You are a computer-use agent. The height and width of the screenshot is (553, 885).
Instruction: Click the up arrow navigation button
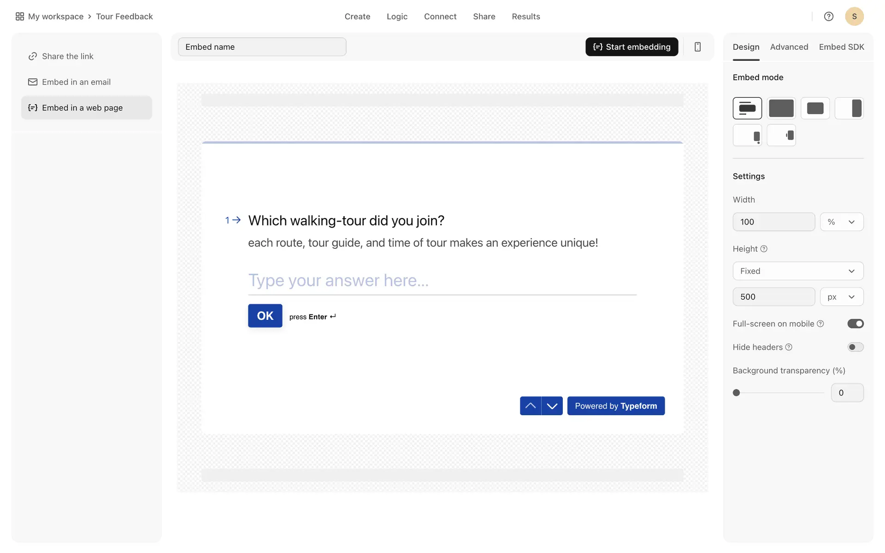pos(530,406)
